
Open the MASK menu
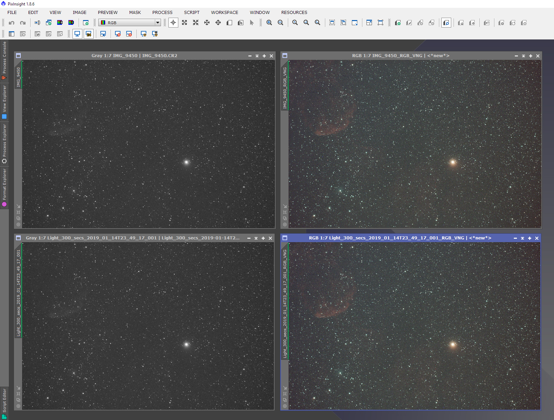click(135, 12)
